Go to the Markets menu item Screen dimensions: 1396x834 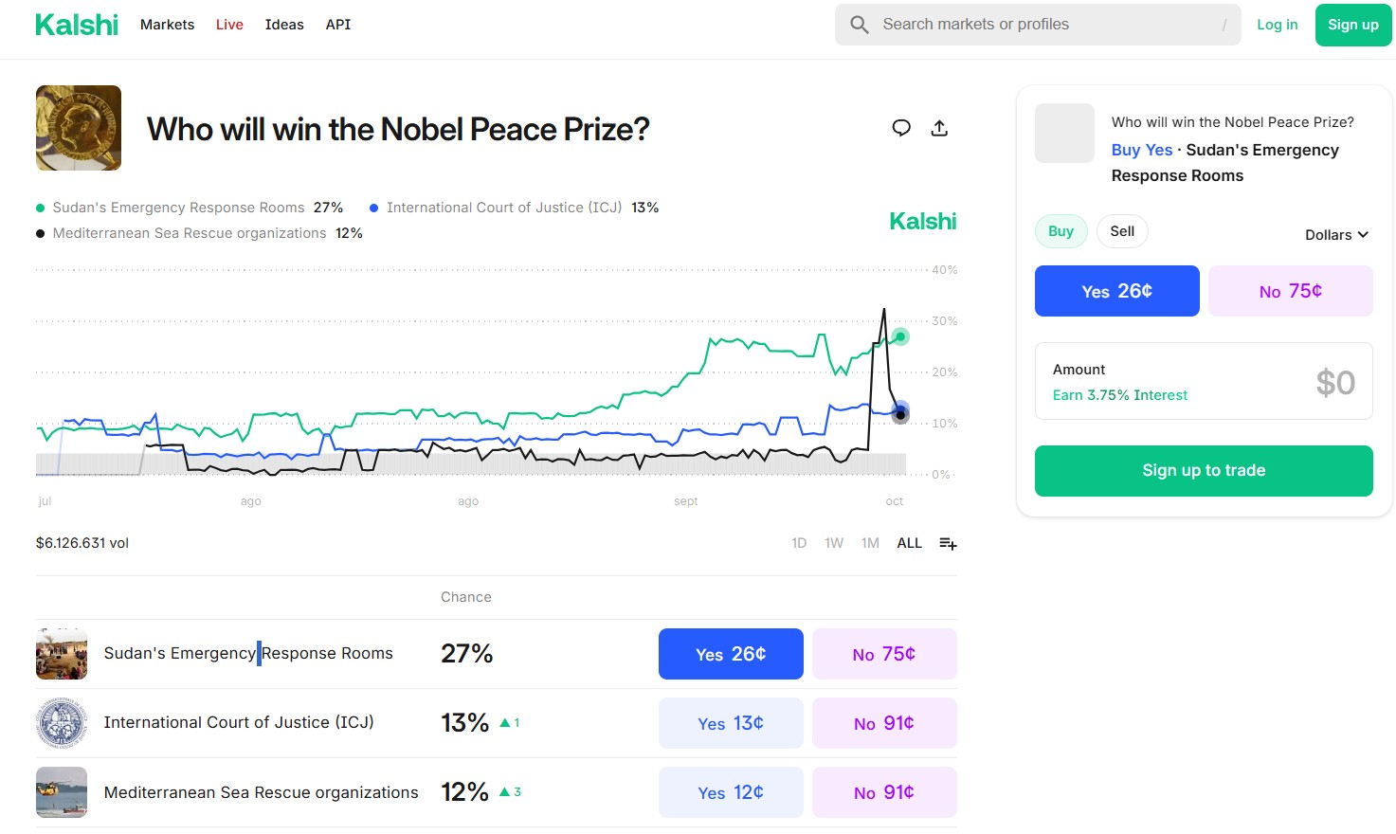[167, 25]
